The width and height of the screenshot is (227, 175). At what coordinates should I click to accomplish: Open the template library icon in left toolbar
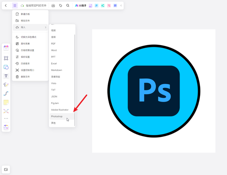click(x=6, y=48)
